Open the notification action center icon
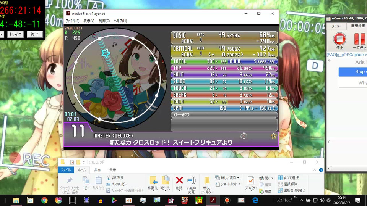This screenshot has width=367, height=206. [357, 200]
